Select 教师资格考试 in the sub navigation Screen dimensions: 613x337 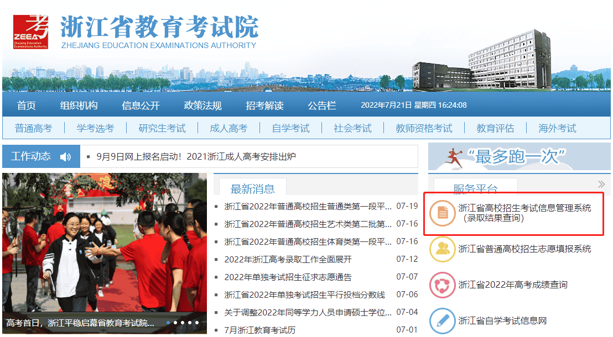pos(424,128)
